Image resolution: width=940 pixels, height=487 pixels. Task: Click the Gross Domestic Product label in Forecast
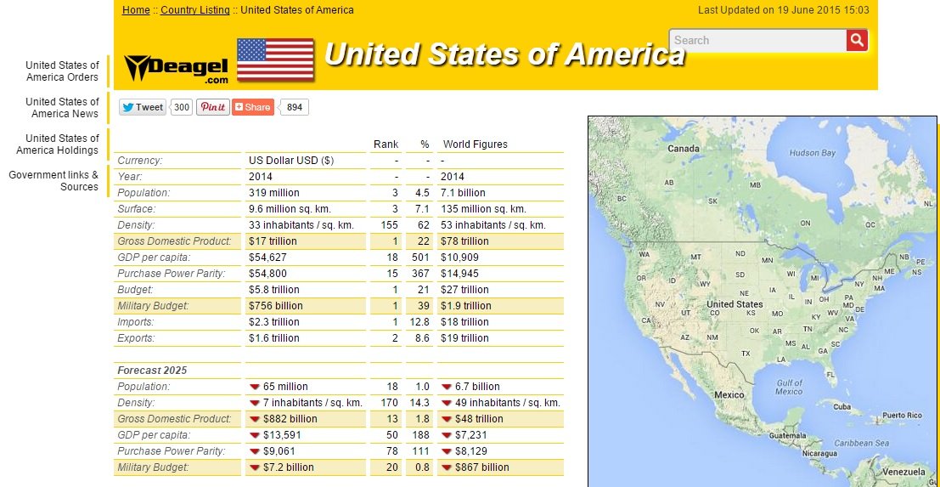click(x=174, y=419)
